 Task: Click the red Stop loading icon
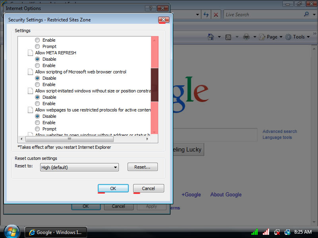coord(216,15)
